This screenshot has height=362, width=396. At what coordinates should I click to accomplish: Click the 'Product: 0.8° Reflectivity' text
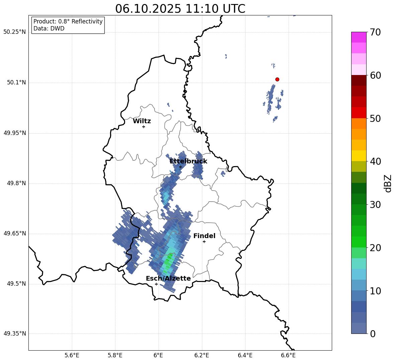tap(68, 21)
